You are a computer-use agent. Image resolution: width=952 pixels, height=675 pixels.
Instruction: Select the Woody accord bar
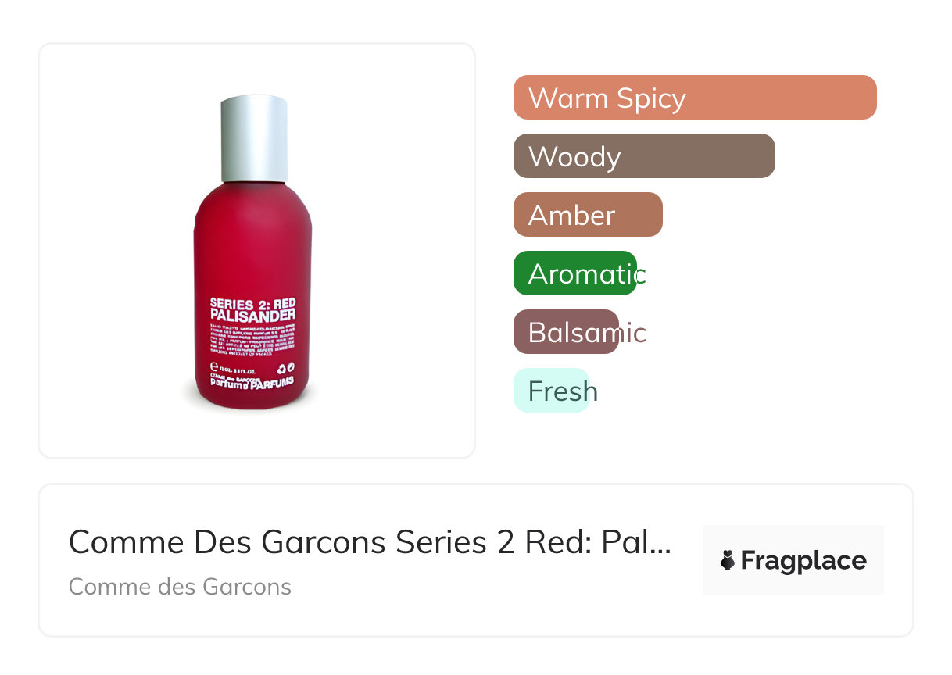tap(644, 156)
